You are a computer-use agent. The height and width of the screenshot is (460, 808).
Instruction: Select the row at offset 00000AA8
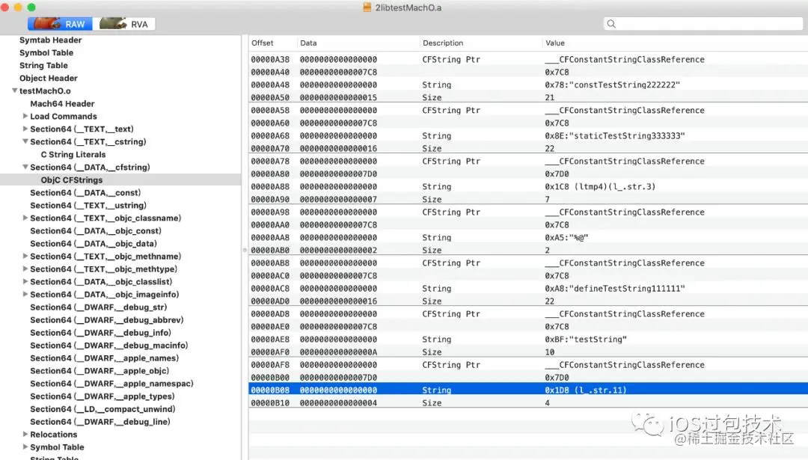528,237
